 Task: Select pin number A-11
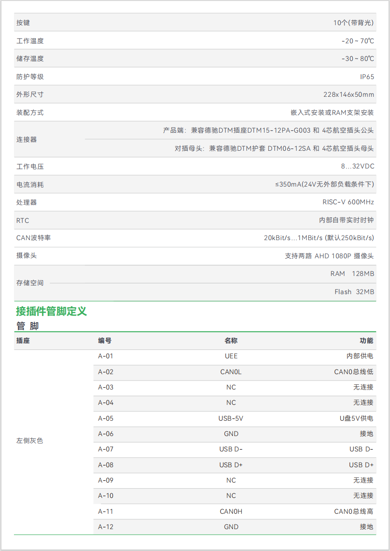click(x=106, y=511)
